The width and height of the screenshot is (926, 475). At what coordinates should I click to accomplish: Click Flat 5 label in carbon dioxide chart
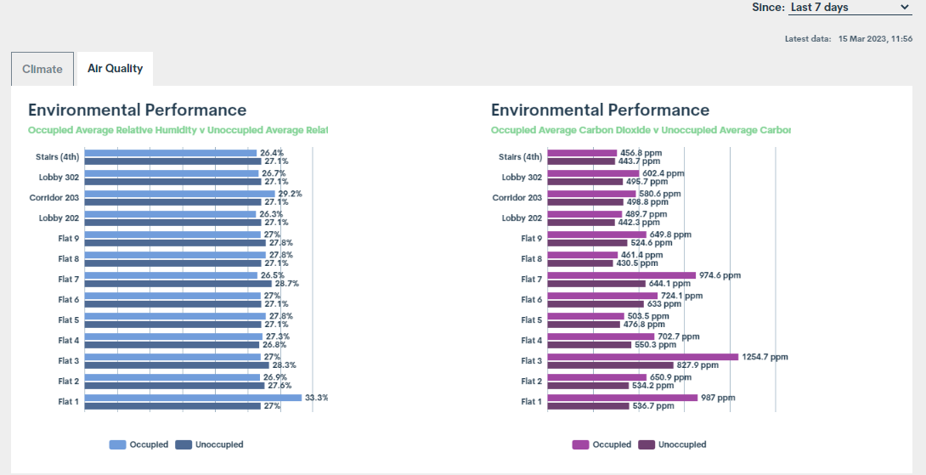(532, 320)
